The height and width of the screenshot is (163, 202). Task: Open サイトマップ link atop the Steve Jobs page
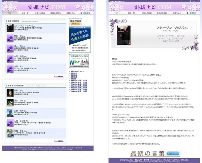pos(195,1)
